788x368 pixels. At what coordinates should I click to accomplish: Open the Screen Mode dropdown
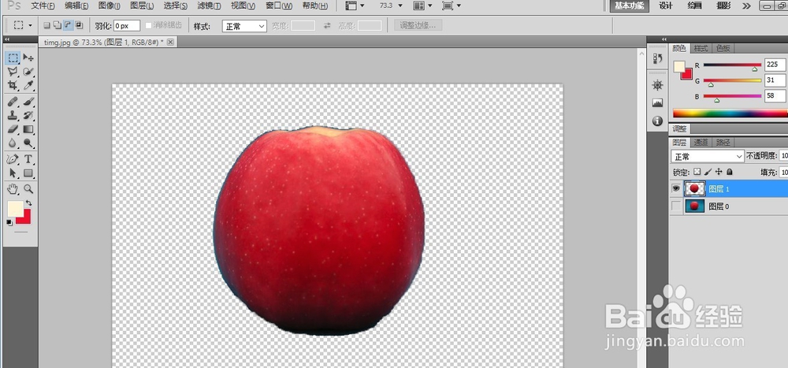click(x=452, y=6)
